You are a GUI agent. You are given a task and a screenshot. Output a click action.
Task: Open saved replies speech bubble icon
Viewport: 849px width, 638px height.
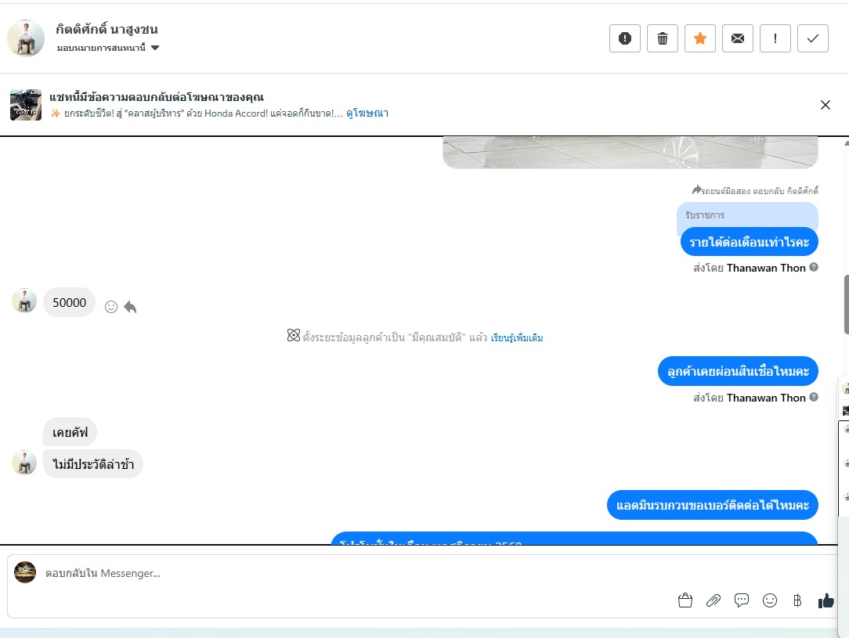coord(741,600)
